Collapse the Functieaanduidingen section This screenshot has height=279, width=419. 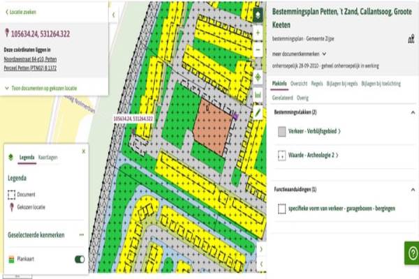pyautogui.click(x=411, y=189)
